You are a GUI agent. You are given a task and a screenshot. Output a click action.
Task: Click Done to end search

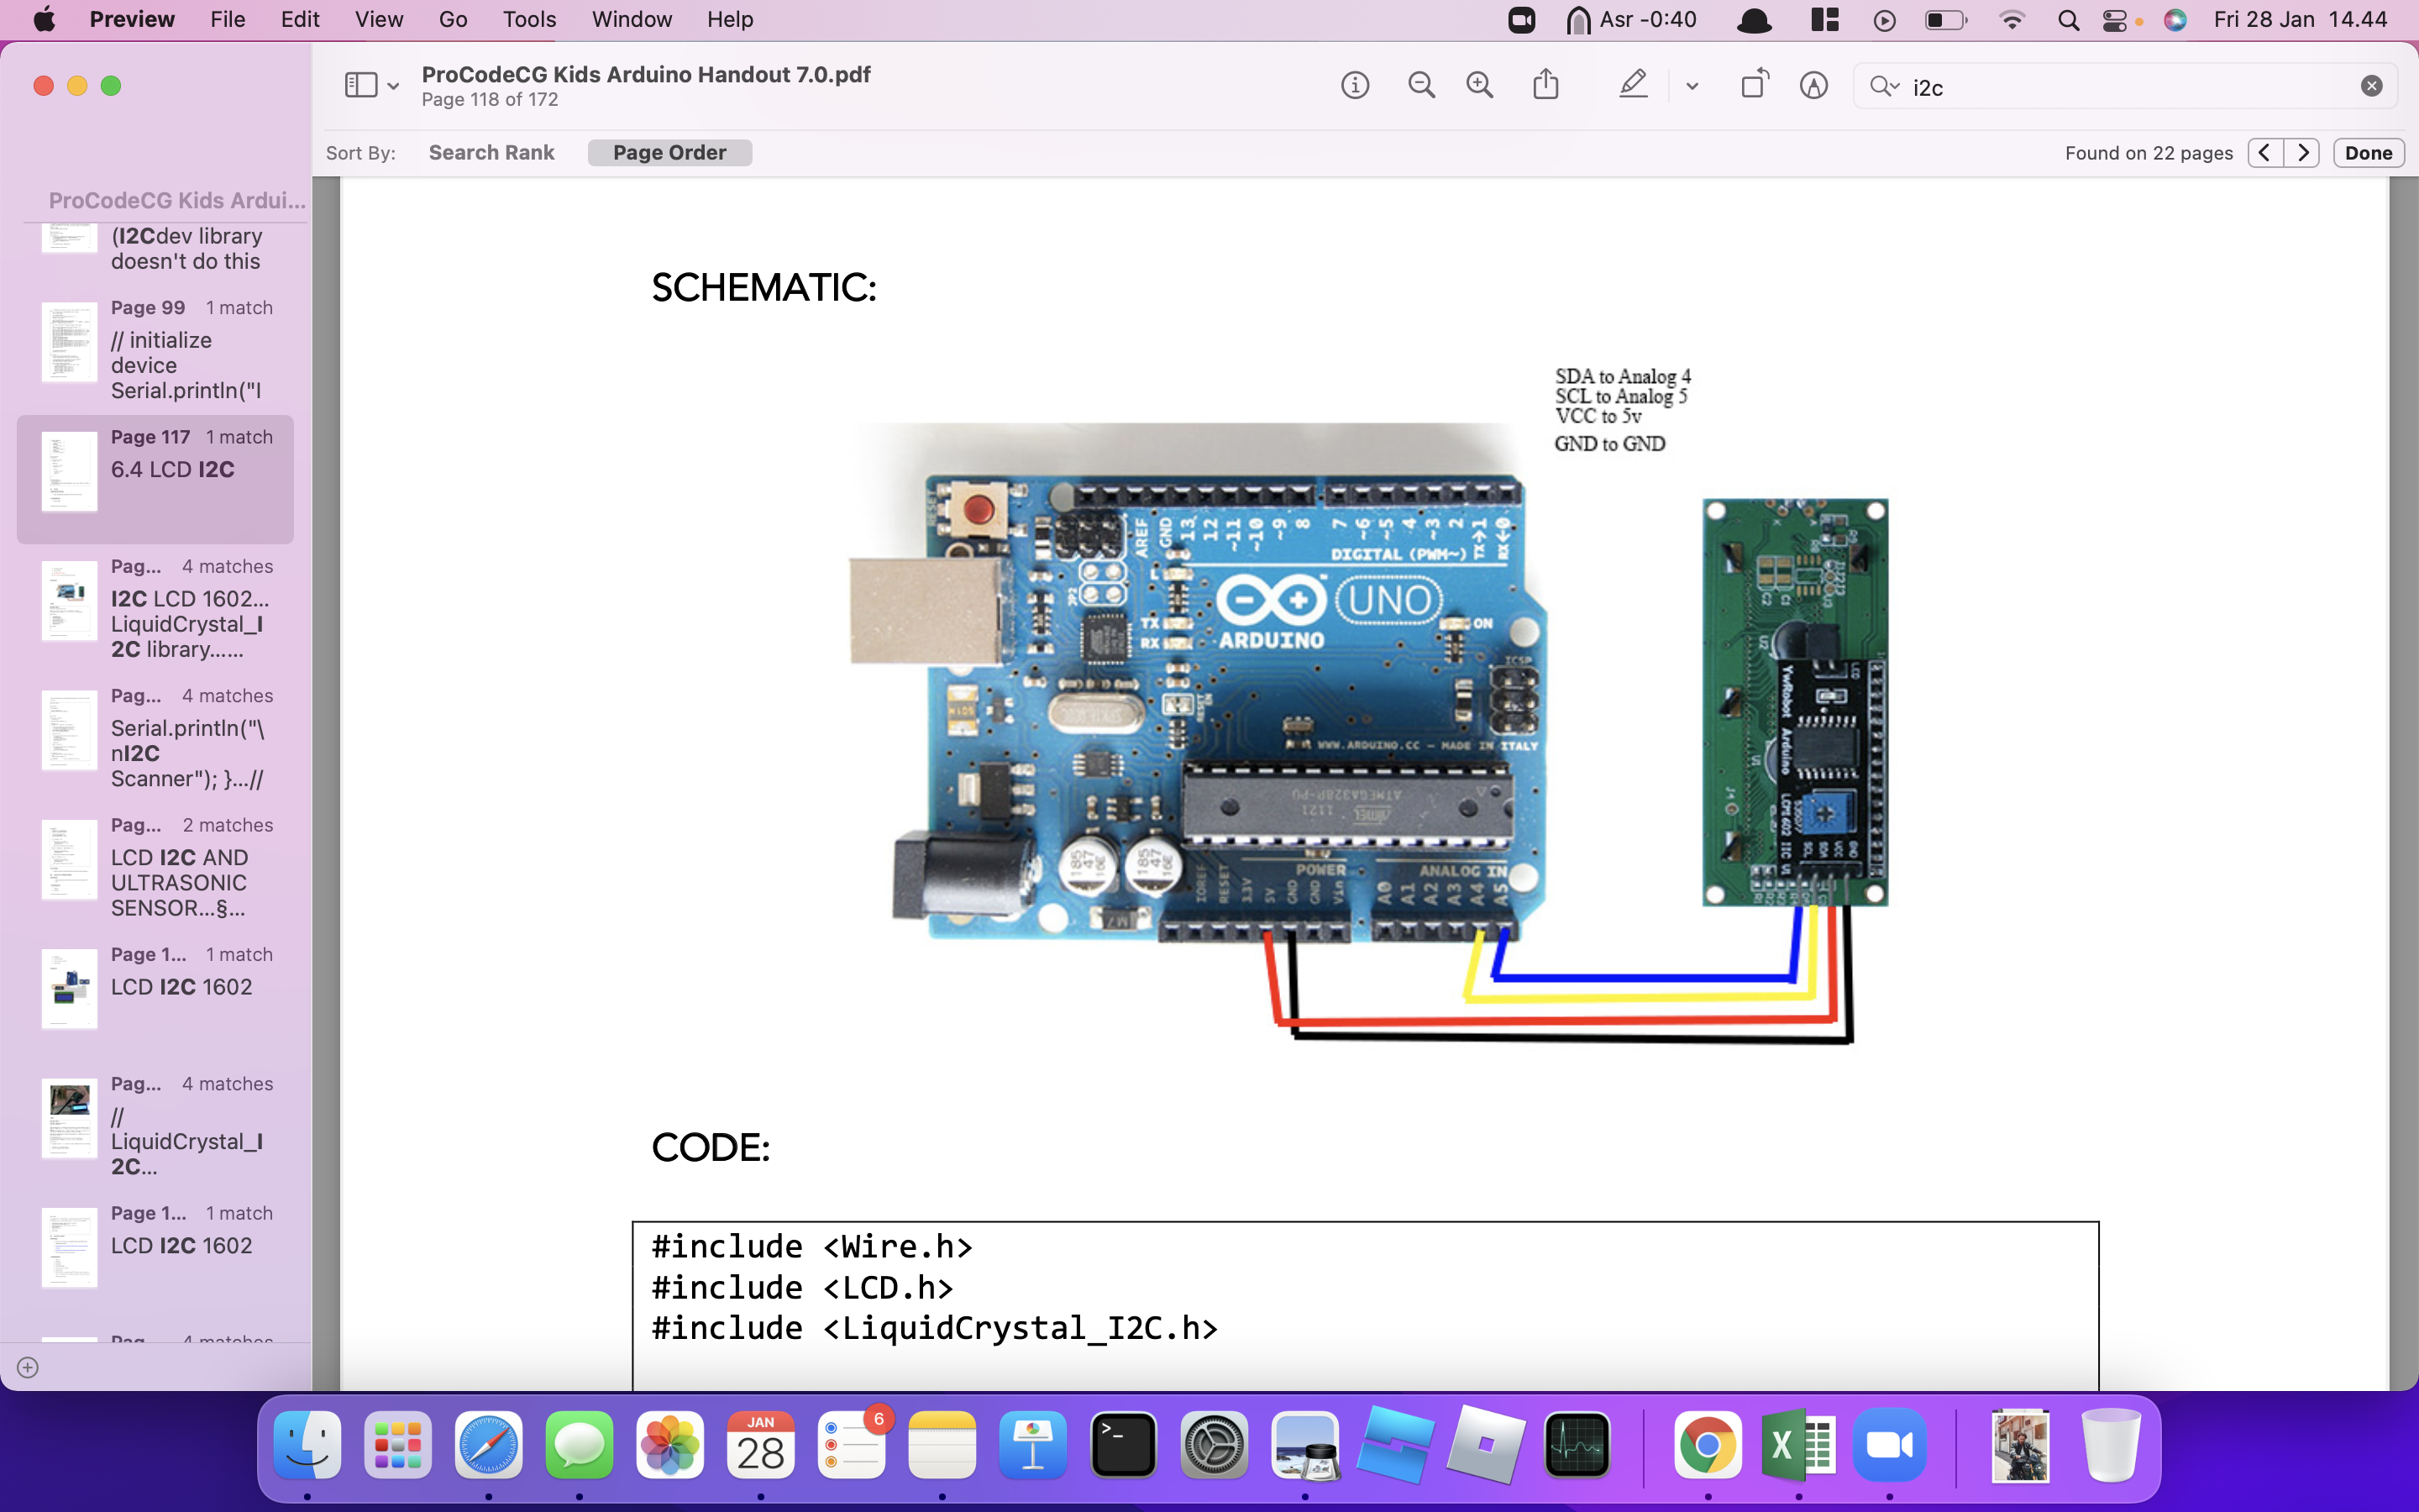[2368, 153]
